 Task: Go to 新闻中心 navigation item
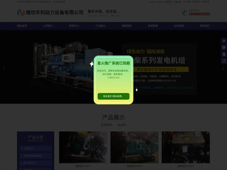[74, 26]
